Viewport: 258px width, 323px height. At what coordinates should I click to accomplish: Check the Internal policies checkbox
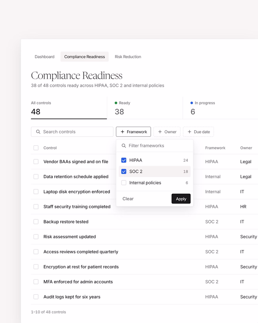(x=124, y=183)
